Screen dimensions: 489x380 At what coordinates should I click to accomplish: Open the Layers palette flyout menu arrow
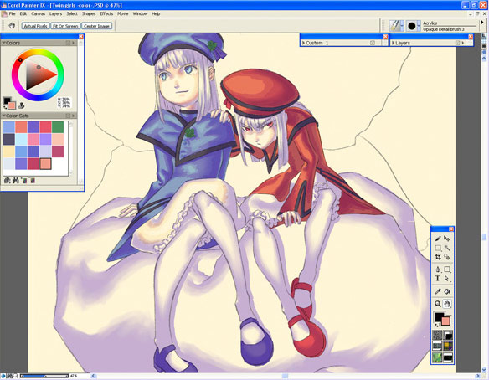(x=463, y=43)
